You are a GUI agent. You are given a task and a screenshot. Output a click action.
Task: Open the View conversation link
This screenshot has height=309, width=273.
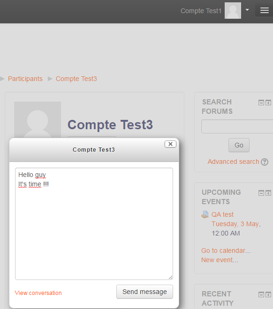point(38,293)
